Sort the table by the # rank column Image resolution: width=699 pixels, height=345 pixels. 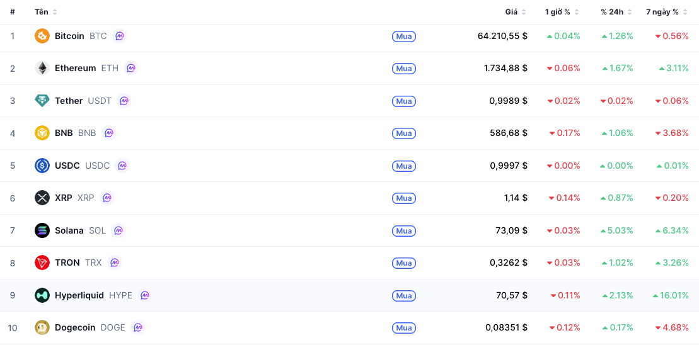point(13,12)
